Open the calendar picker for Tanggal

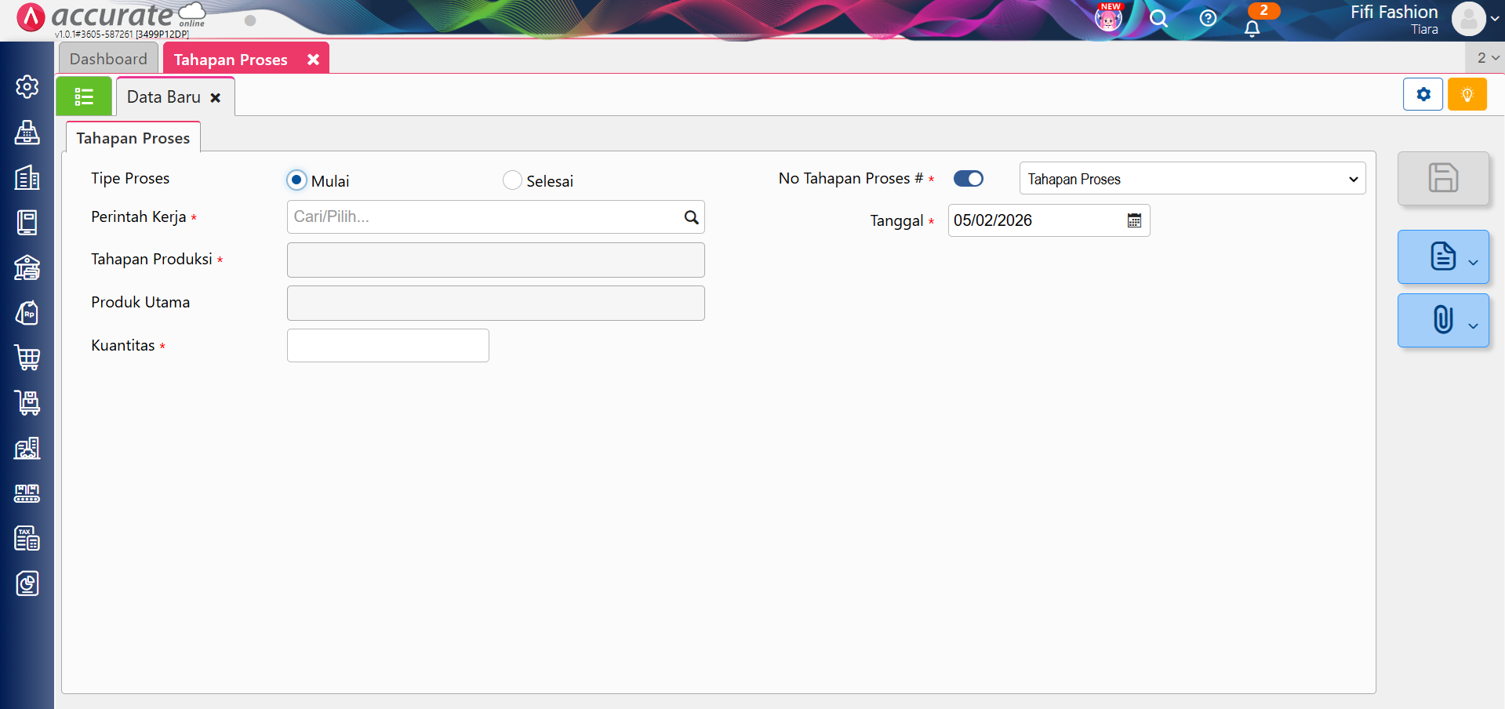click(x=1134, y=220)
